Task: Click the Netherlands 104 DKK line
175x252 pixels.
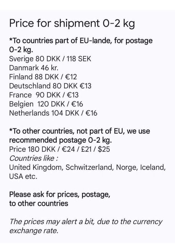Action: 53,113
